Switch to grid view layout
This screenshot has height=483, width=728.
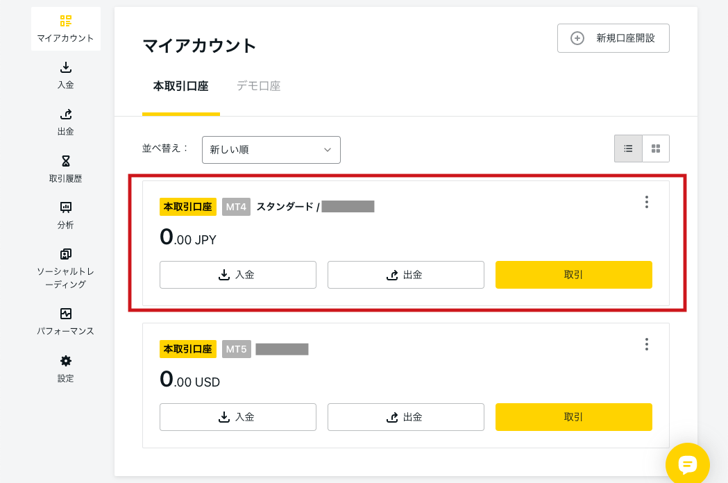(x=656, y=149)
